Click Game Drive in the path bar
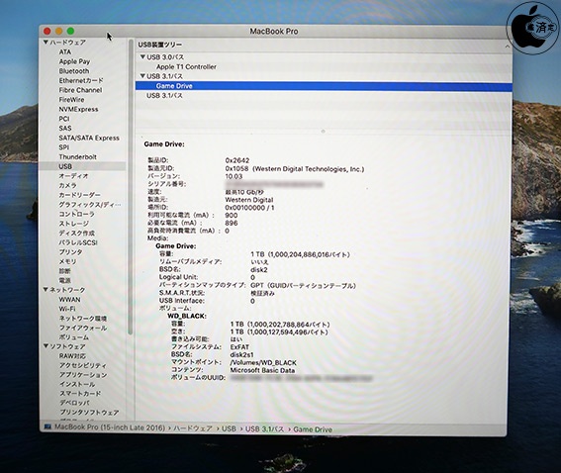Image resolution: width=561 pixels, height=473 pixels. 313,429
